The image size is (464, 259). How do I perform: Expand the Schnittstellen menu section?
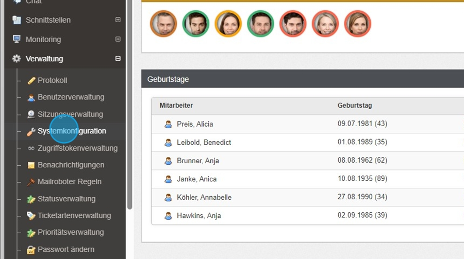pos(118,20)
